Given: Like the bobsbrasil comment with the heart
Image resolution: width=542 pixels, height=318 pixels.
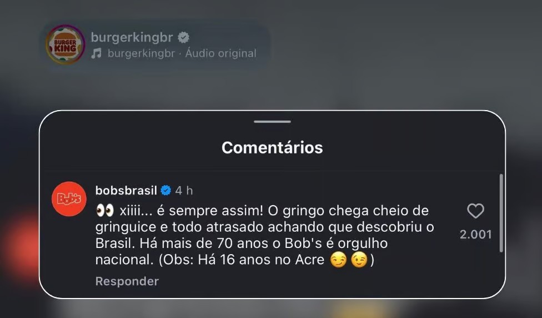Looking at the screenshot, I should click(x=475, y=211).
